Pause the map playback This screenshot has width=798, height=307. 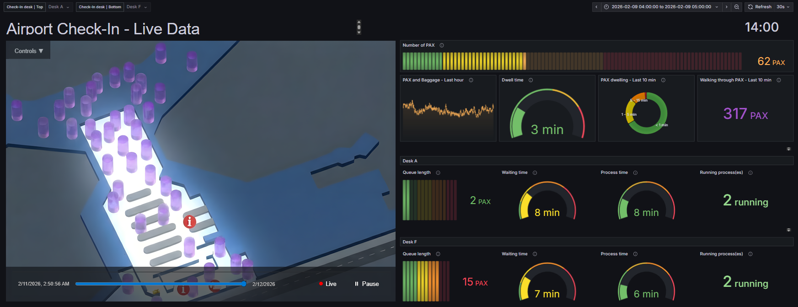click(367, 284)
